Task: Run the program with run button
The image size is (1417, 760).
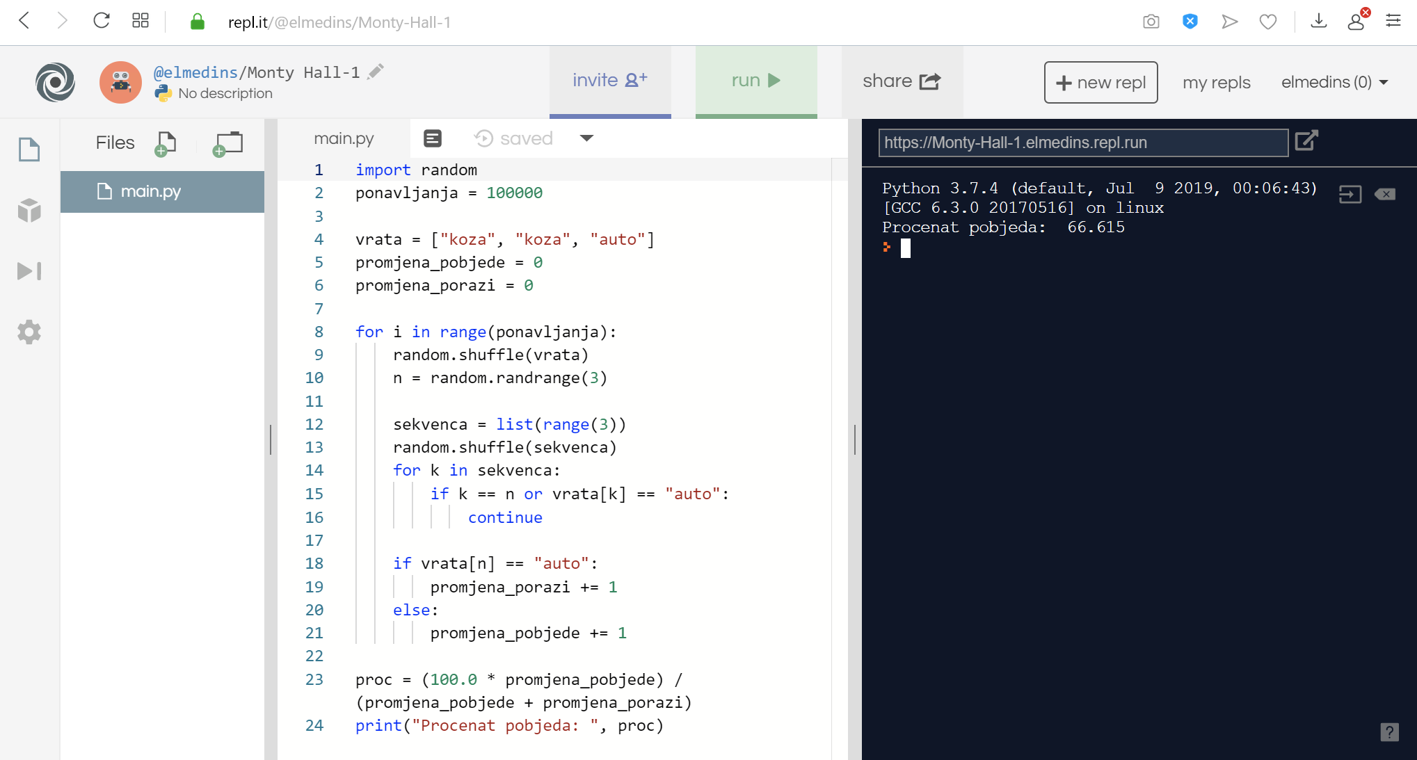Action: pyautogui.click(x=755, y=81)
